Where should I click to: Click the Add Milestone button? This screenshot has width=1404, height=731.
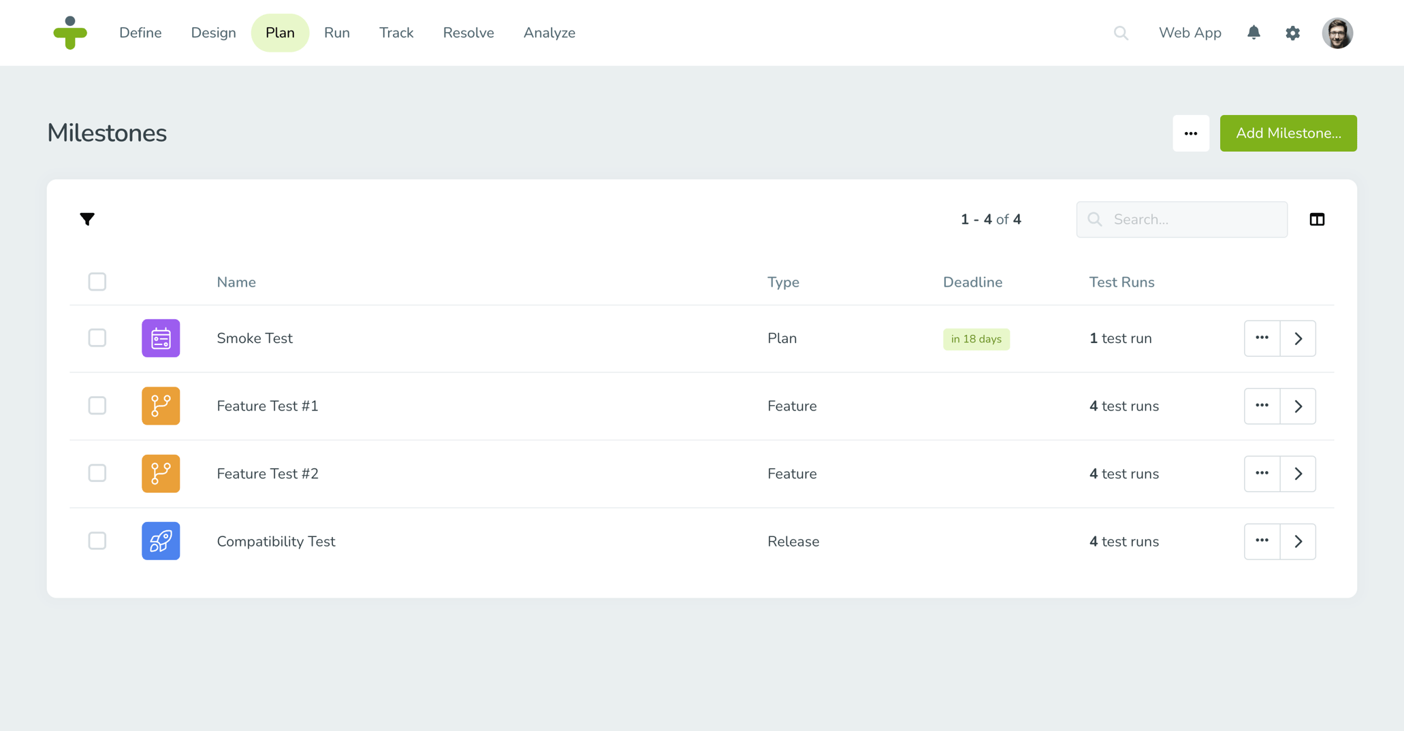point(1288,133)
